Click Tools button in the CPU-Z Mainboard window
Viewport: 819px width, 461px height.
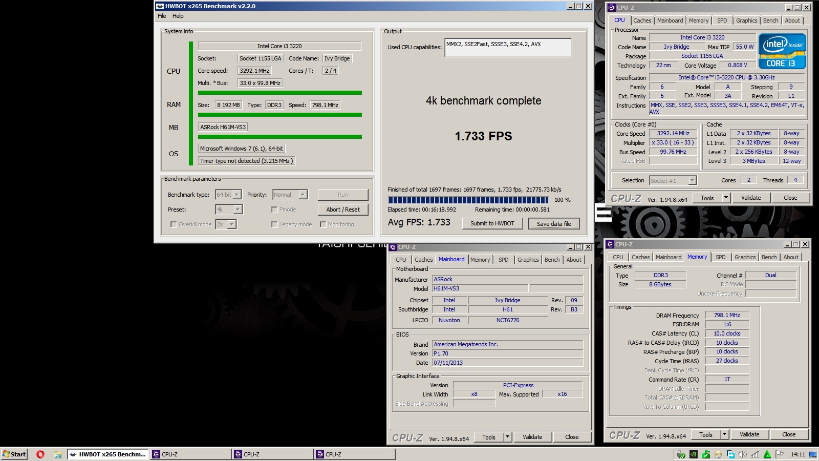tap(489, 437)
